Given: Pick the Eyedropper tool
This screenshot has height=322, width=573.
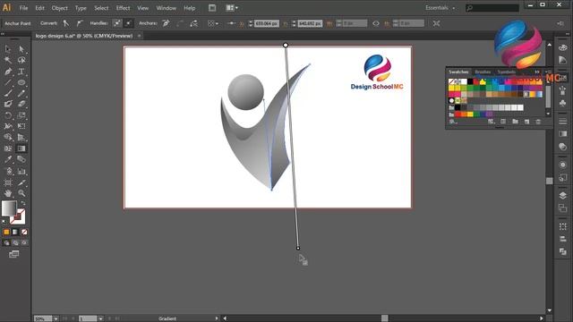Looking at the screenshot, I should click(8, 159).
